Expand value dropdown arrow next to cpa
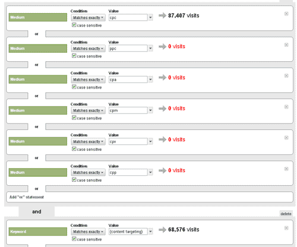297x247 pixels. click(x=150, y=80)
